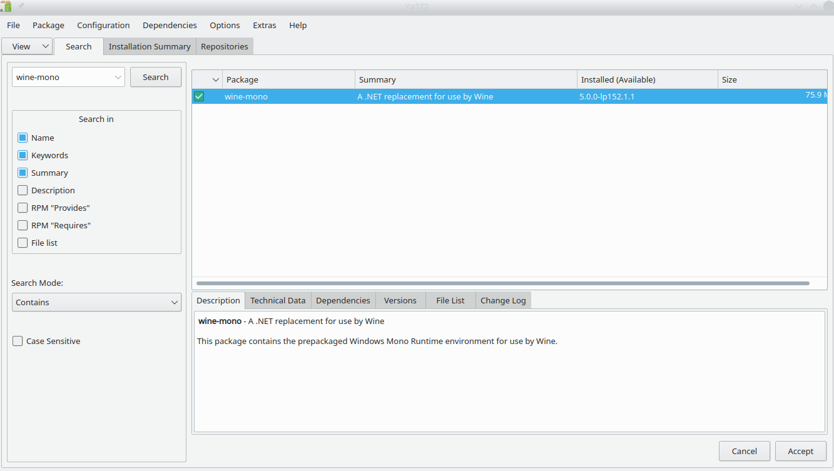Image resolution: width=834 pixels, height=471 pixels.
Task: Enable the RPM "Provides" search option
Action: click(23, 208)
